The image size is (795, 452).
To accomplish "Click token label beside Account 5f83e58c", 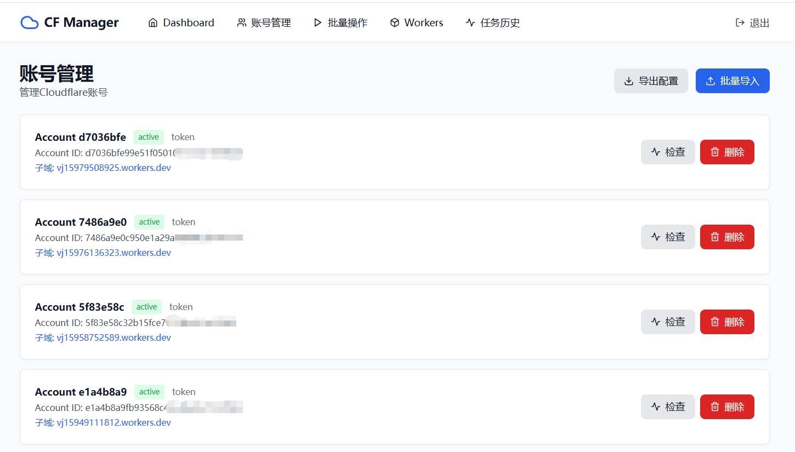I will point(181,307).
